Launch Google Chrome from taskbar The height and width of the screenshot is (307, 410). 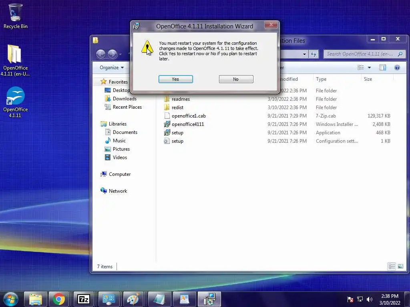[59, 299]
